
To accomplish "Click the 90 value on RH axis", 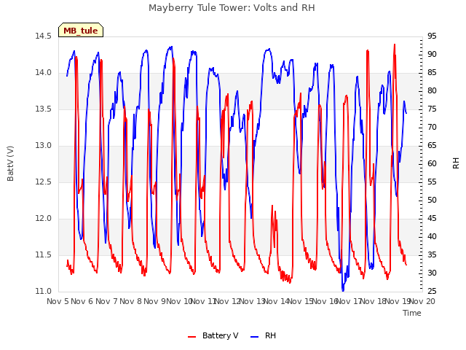I will click(x=432, y=54).
